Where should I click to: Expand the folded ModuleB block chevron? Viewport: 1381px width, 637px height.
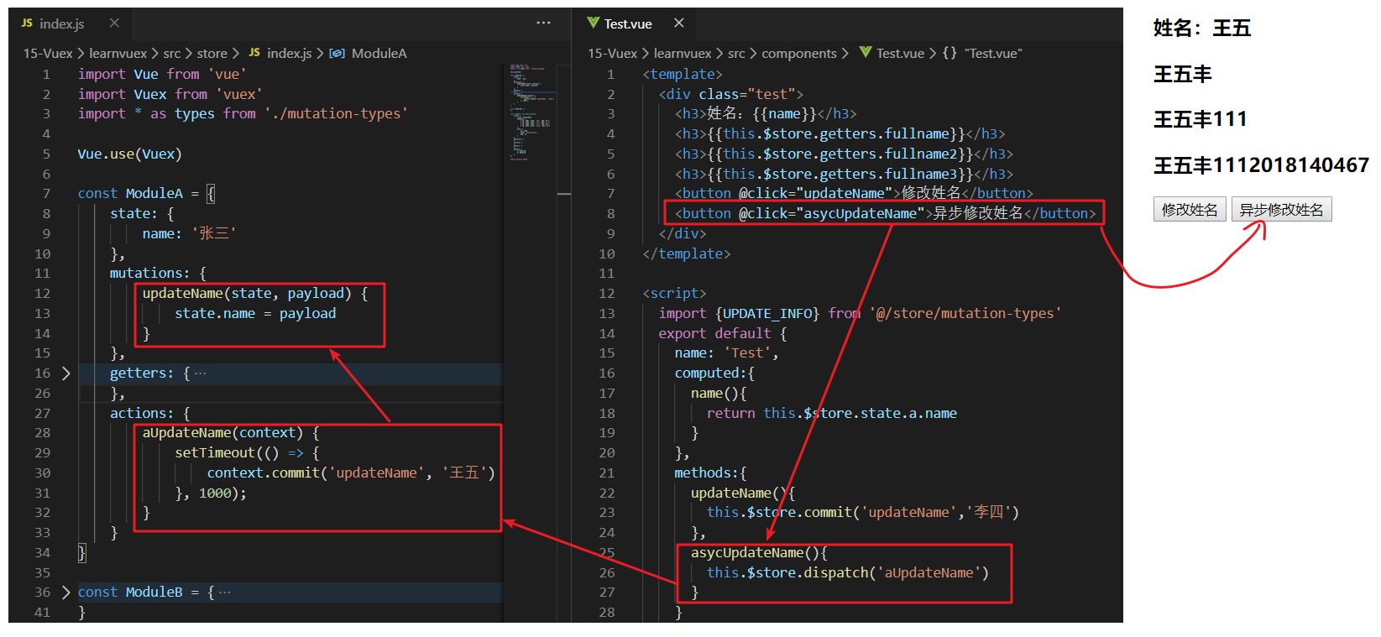[x=65, y=593]
